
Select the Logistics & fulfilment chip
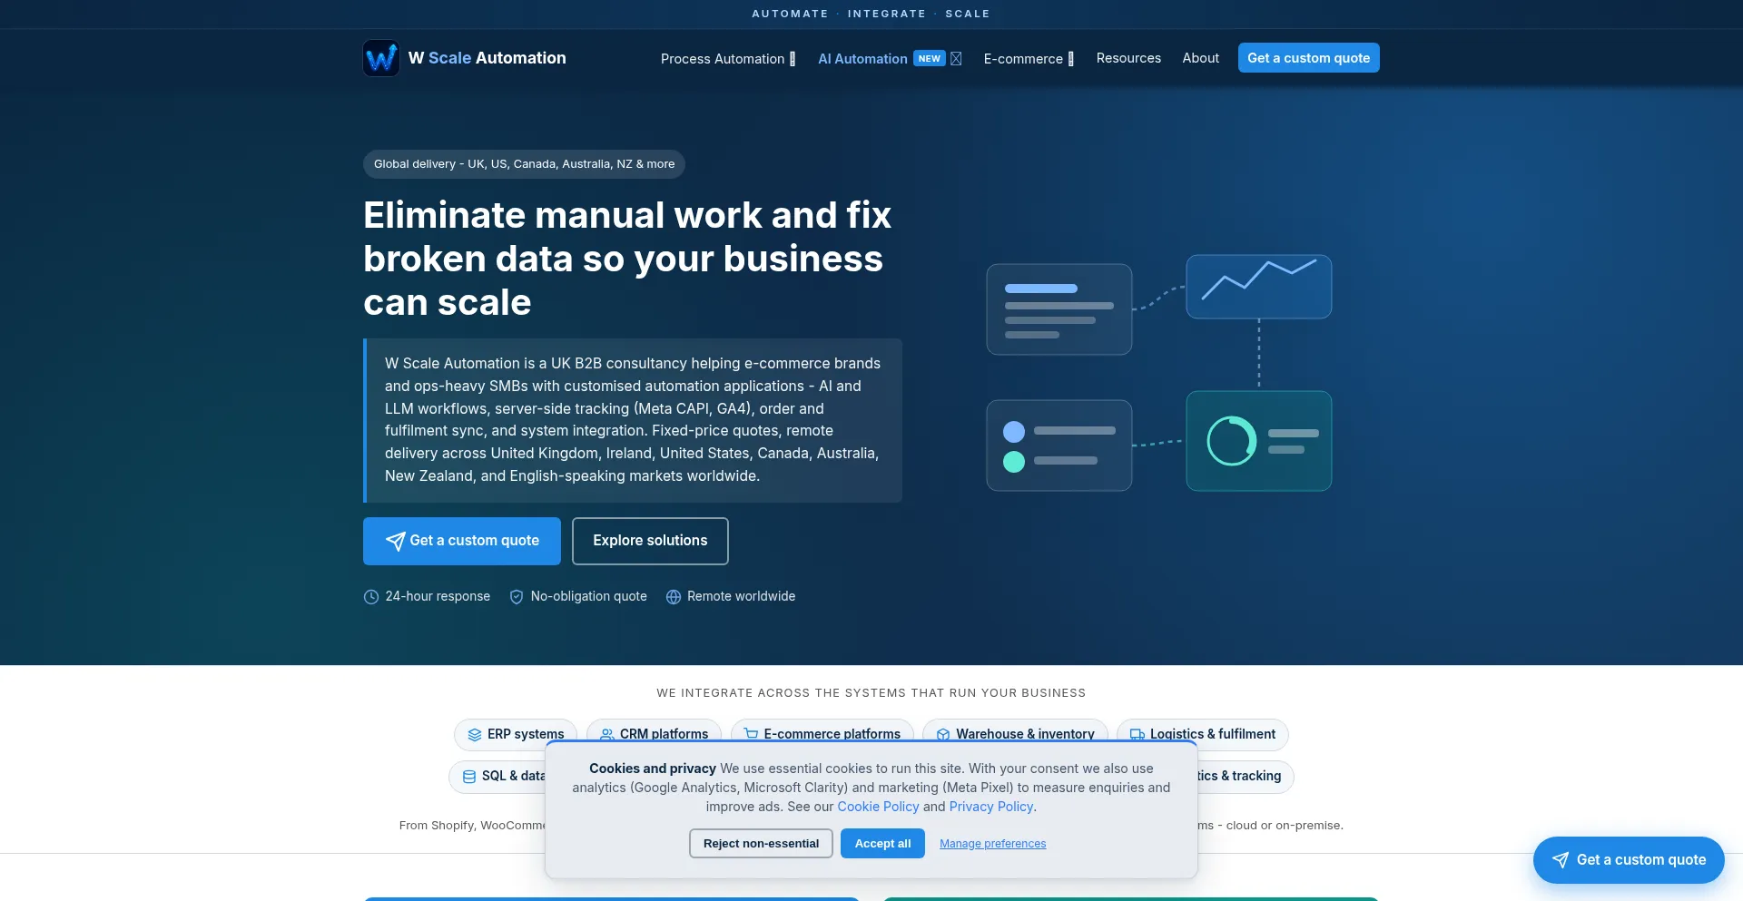(x=1203, y=734)
